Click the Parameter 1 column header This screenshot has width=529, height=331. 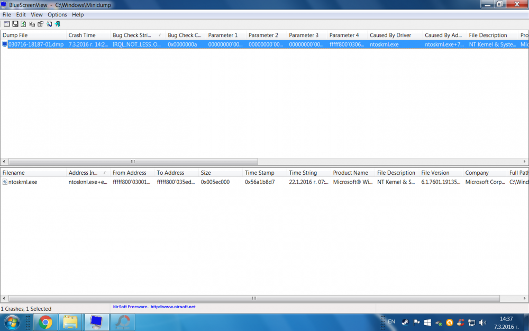226,35
